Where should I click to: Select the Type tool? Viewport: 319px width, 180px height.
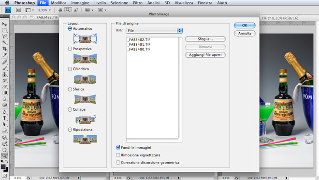pyautogui.click(x=4, y=118)
